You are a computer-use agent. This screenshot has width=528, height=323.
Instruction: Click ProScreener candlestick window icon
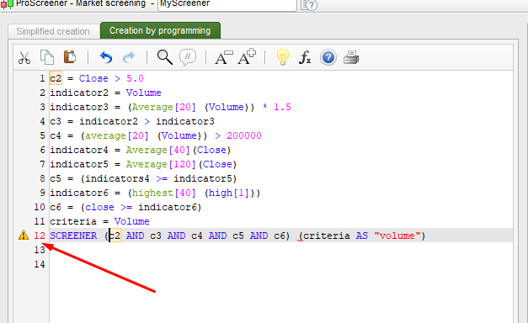[x=7, y=4]
